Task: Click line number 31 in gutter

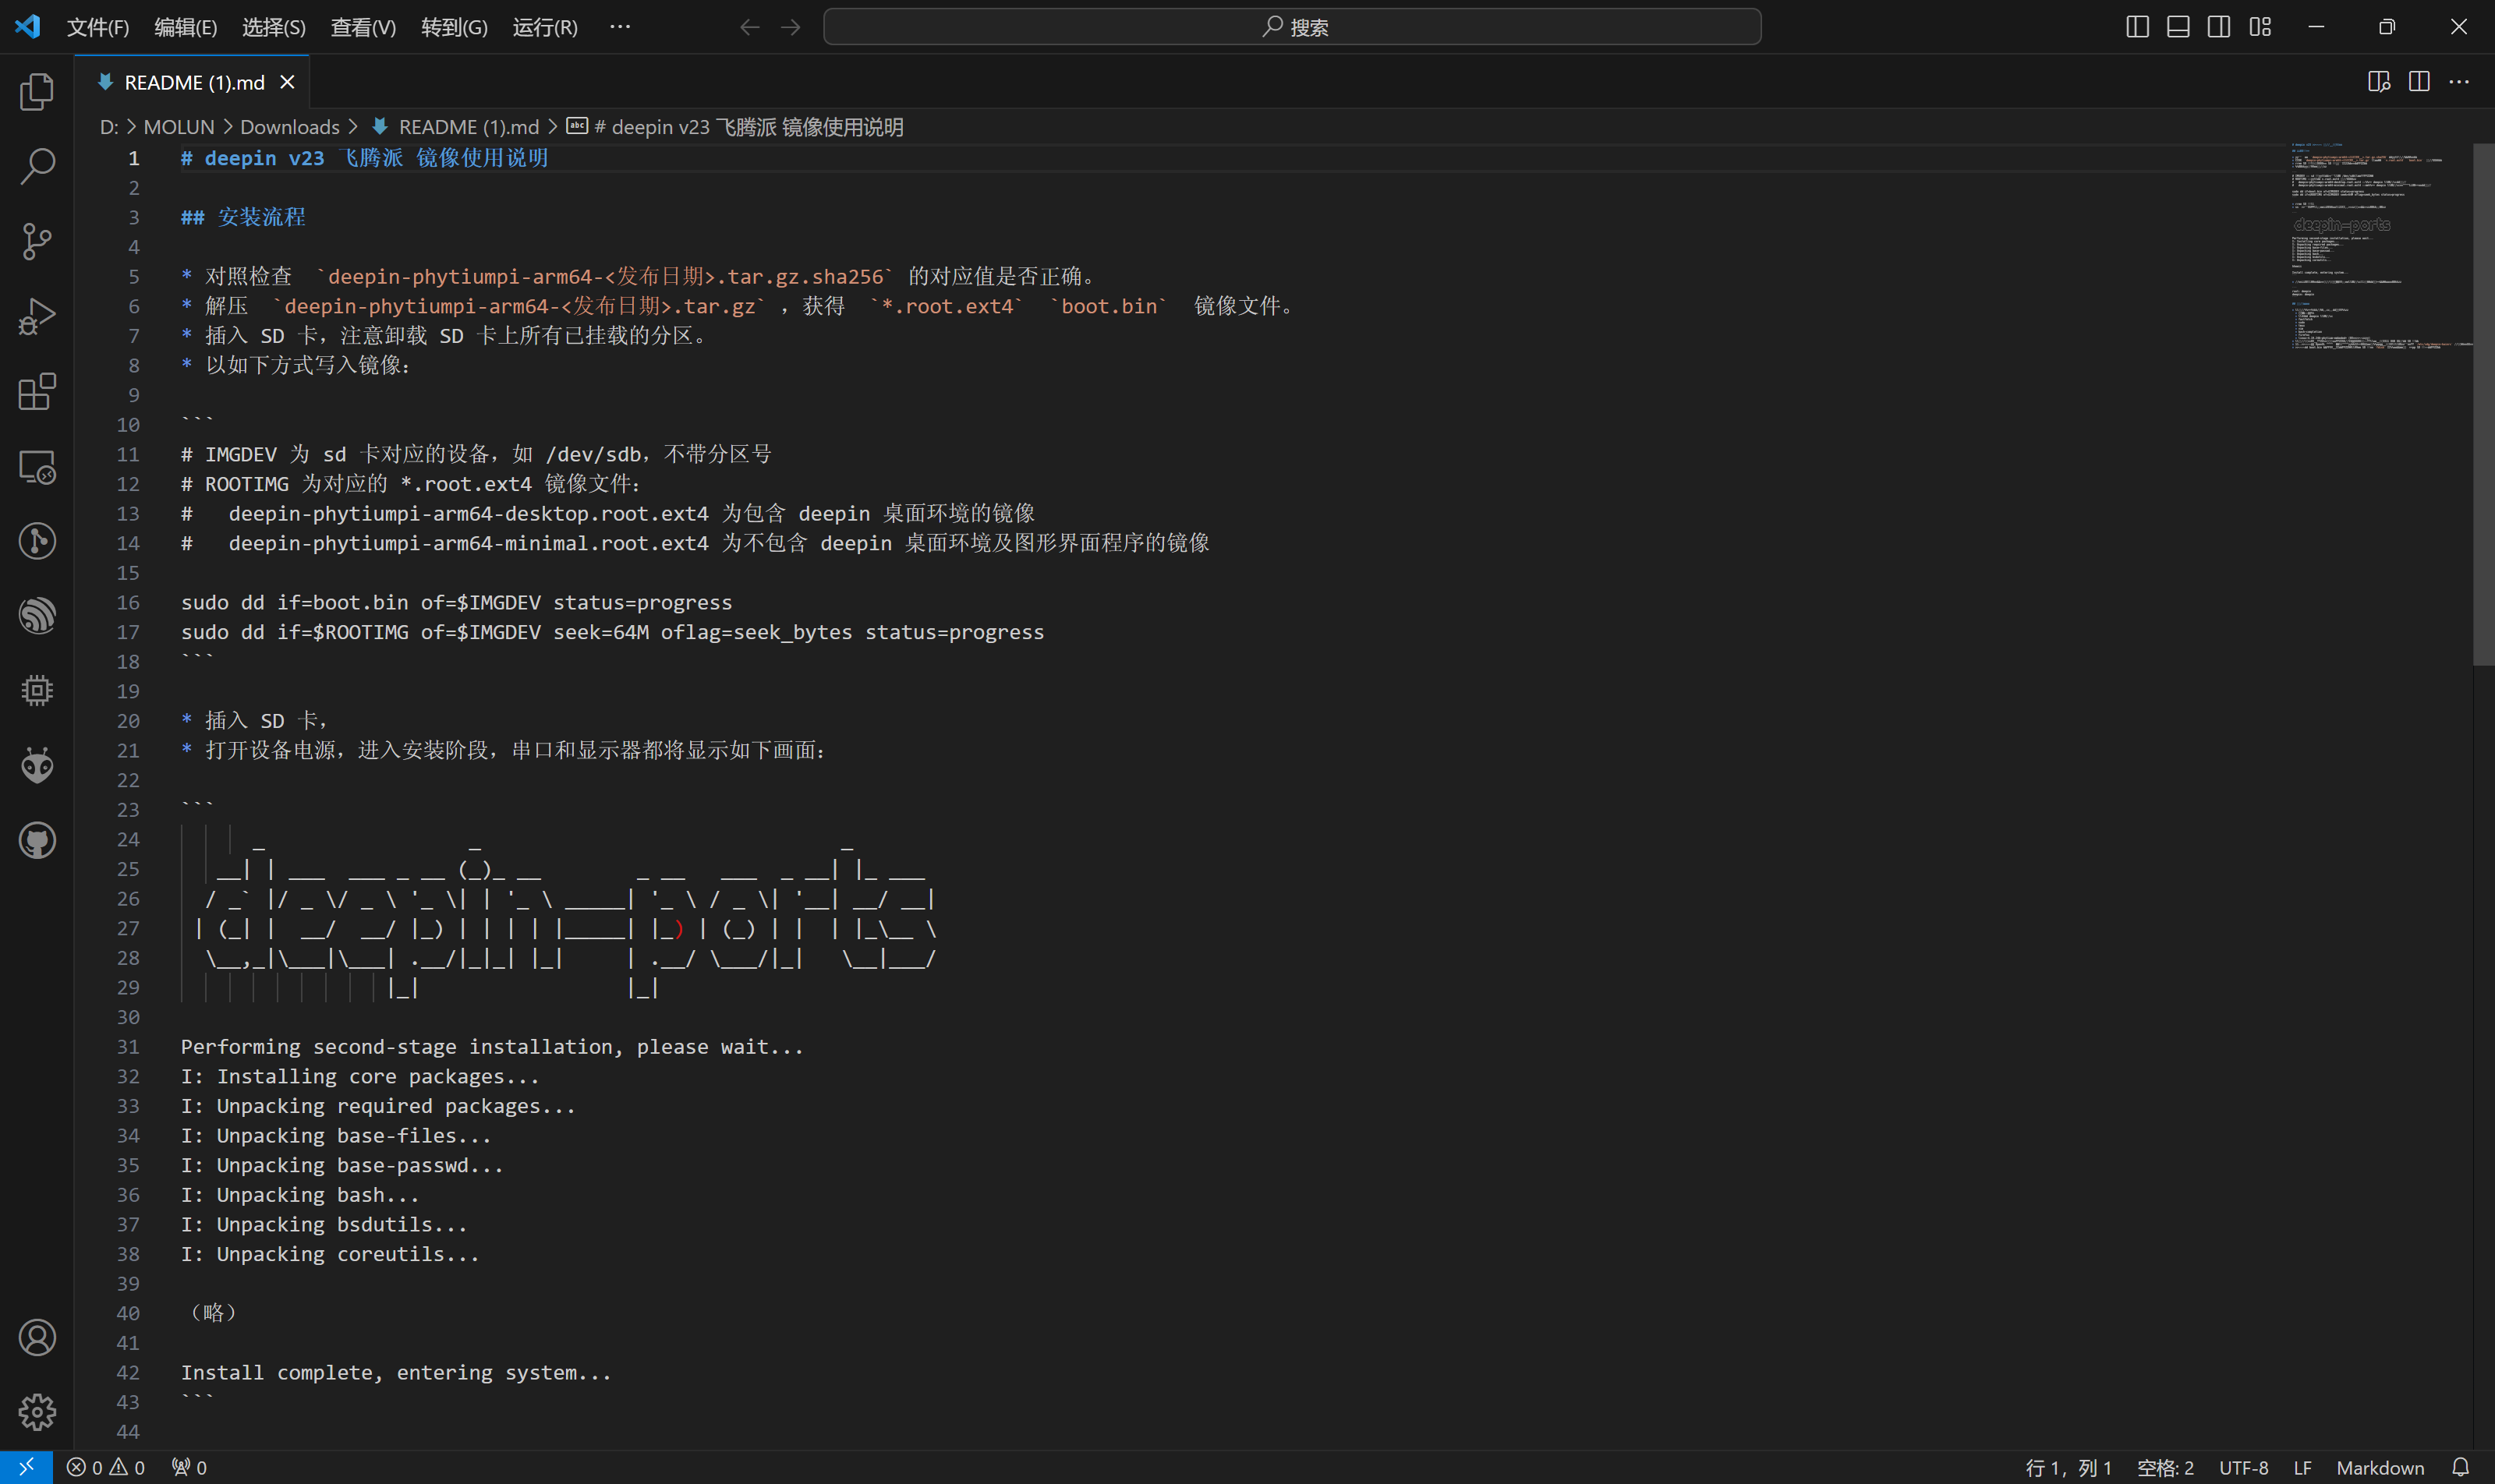Action: point(128,1046)
